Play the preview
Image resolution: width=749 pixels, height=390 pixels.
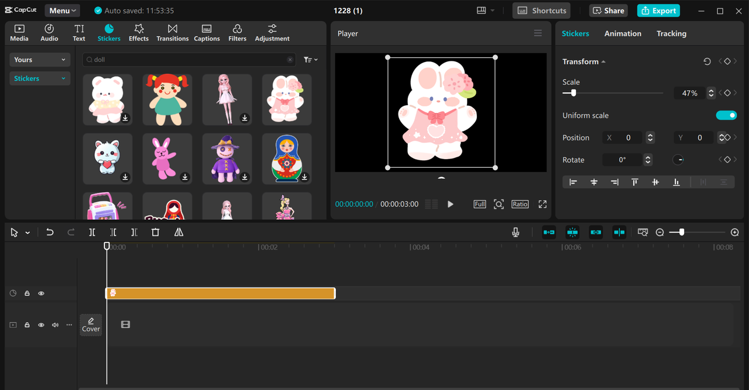[x=451, y=204]
